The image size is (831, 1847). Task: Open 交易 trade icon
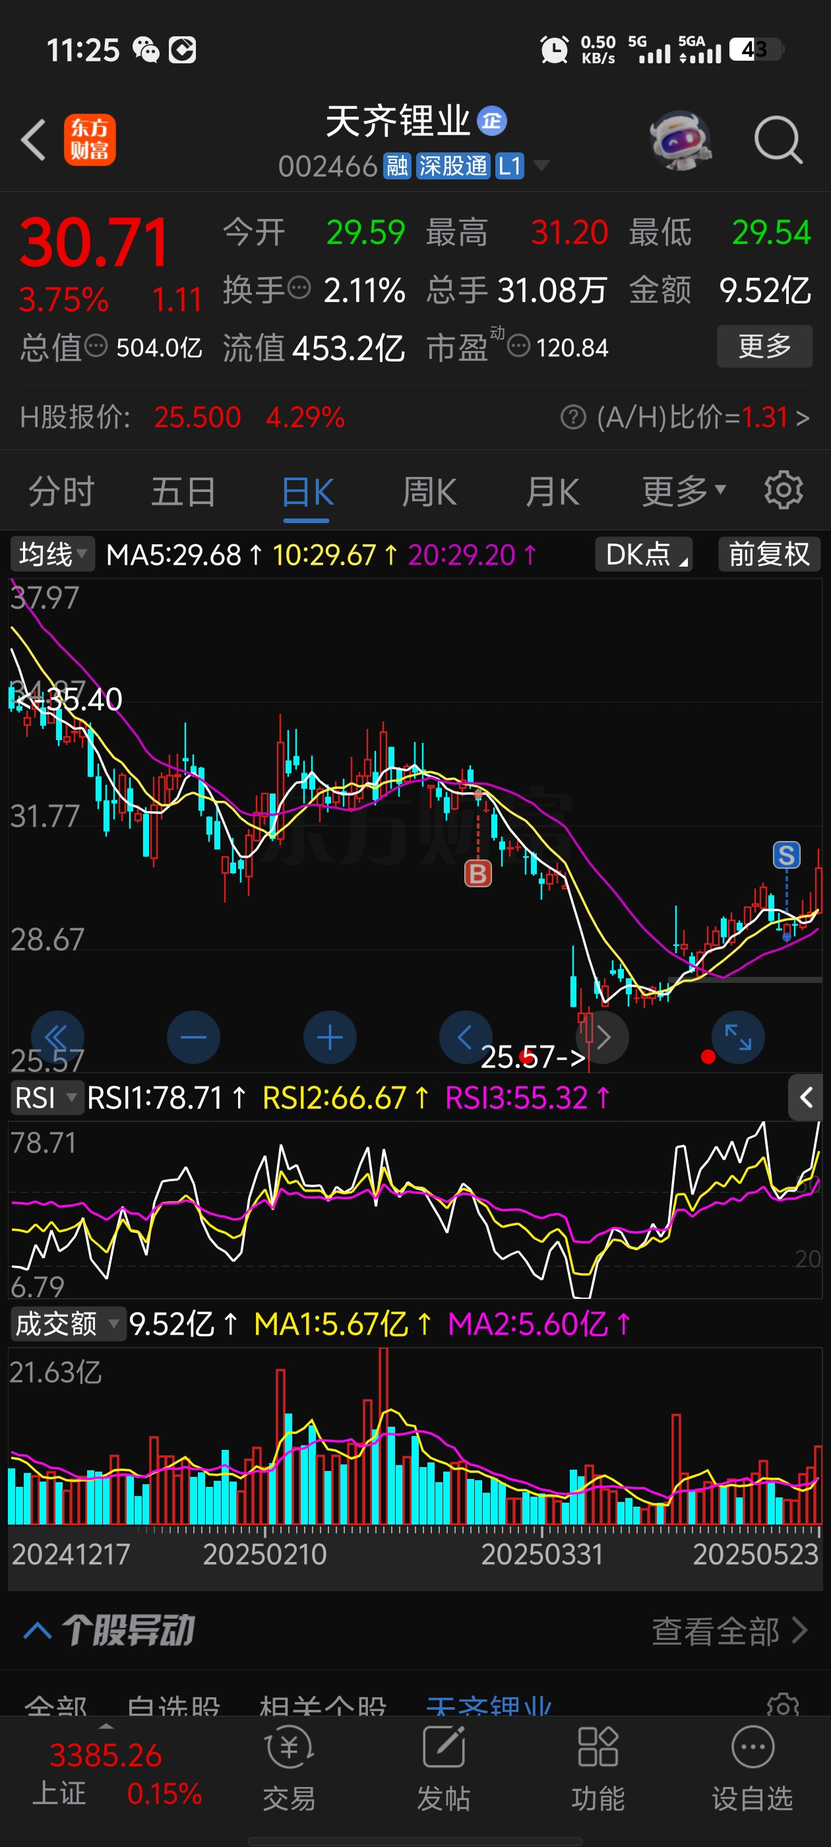(289, 1767)
